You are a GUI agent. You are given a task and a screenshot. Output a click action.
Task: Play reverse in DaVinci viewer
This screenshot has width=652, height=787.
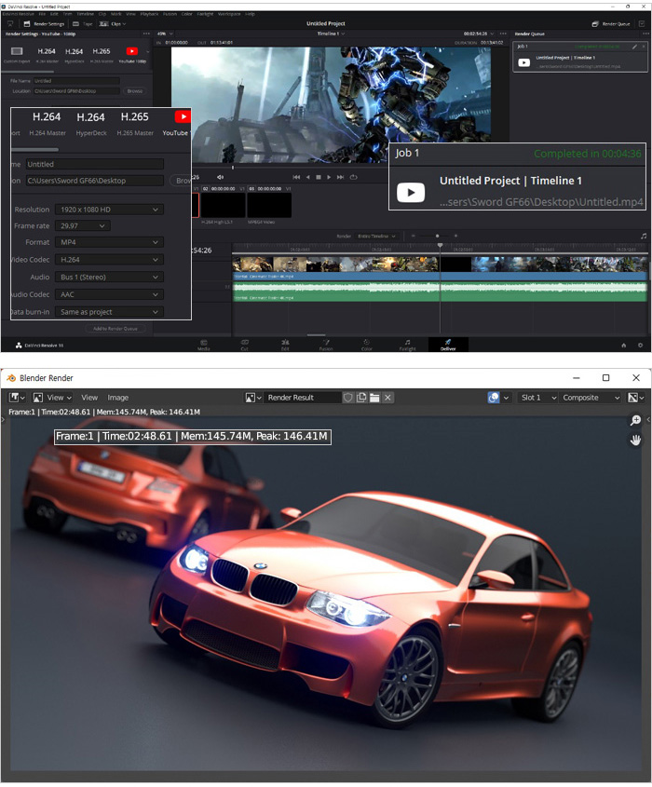coord(307,177)
